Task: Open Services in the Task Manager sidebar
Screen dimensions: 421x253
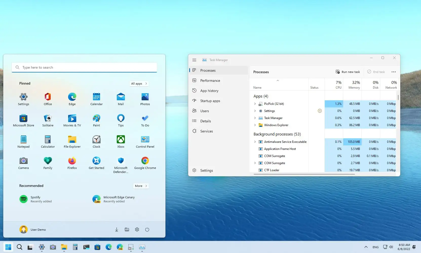Action: point(206,131)
